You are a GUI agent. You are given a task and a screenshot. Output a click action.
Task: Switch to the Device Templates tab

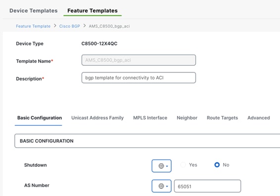[34, 11]
